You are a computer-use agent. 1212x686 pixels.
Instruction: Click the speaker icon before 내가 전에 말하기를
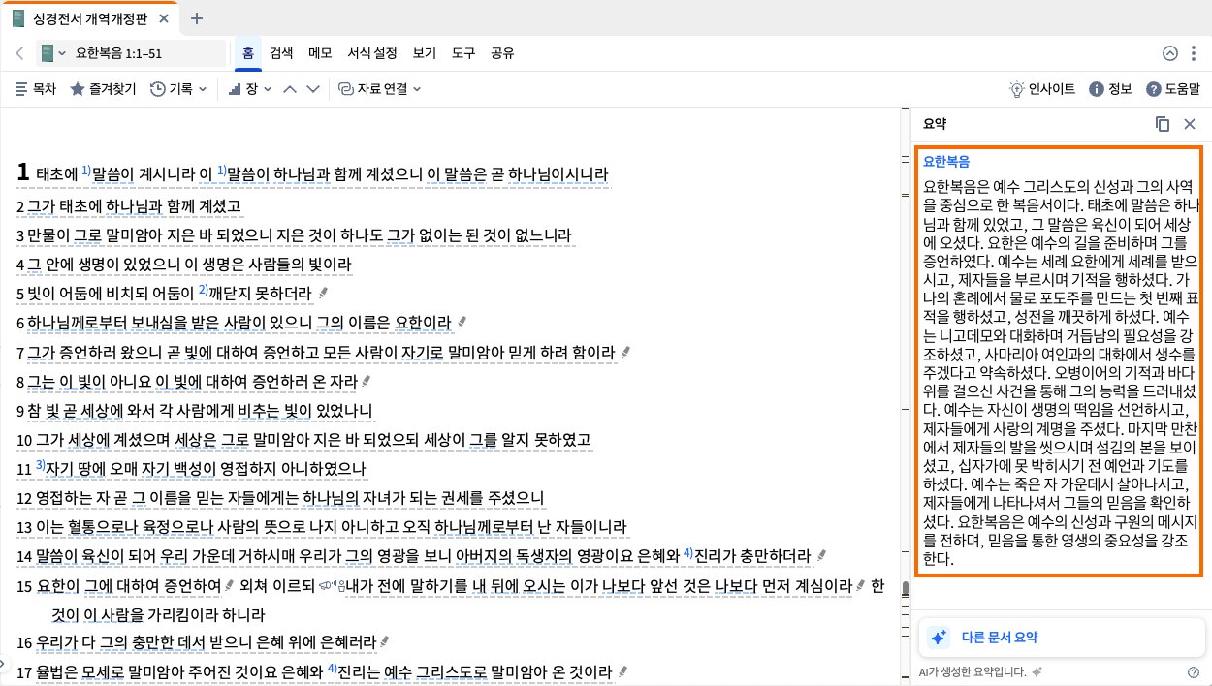point(332,585)
